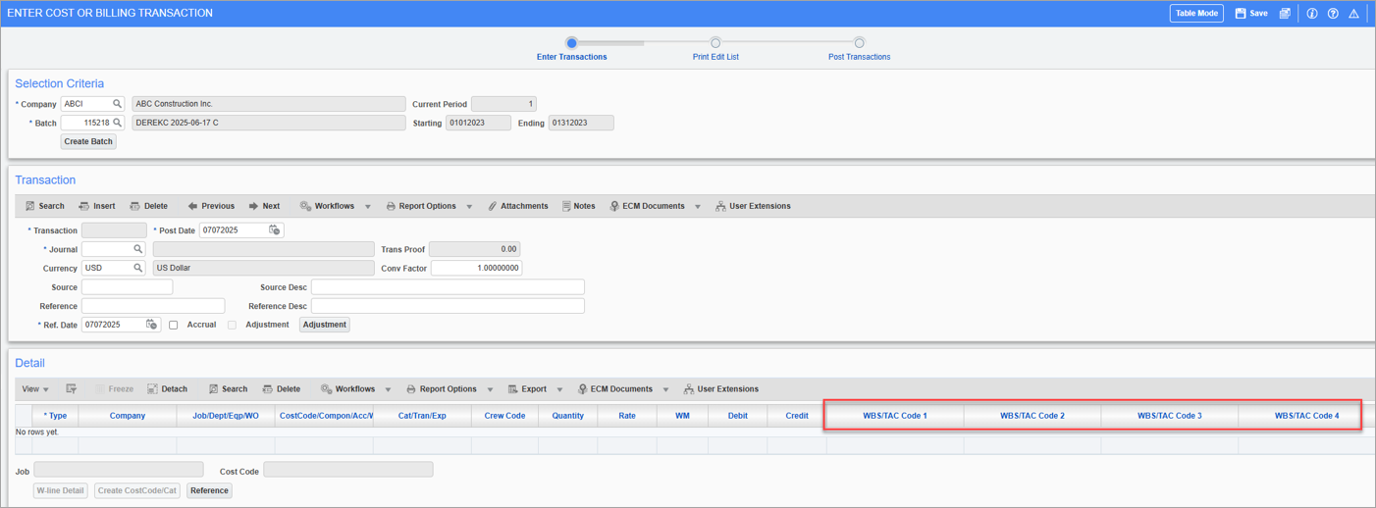
Task: Select the Print Edit List step
Action: [x=715, y=43]
